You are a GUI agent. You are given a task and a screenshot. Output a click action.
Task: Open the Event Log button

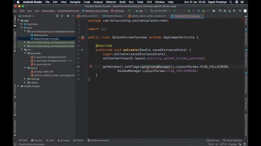(213, 140)
